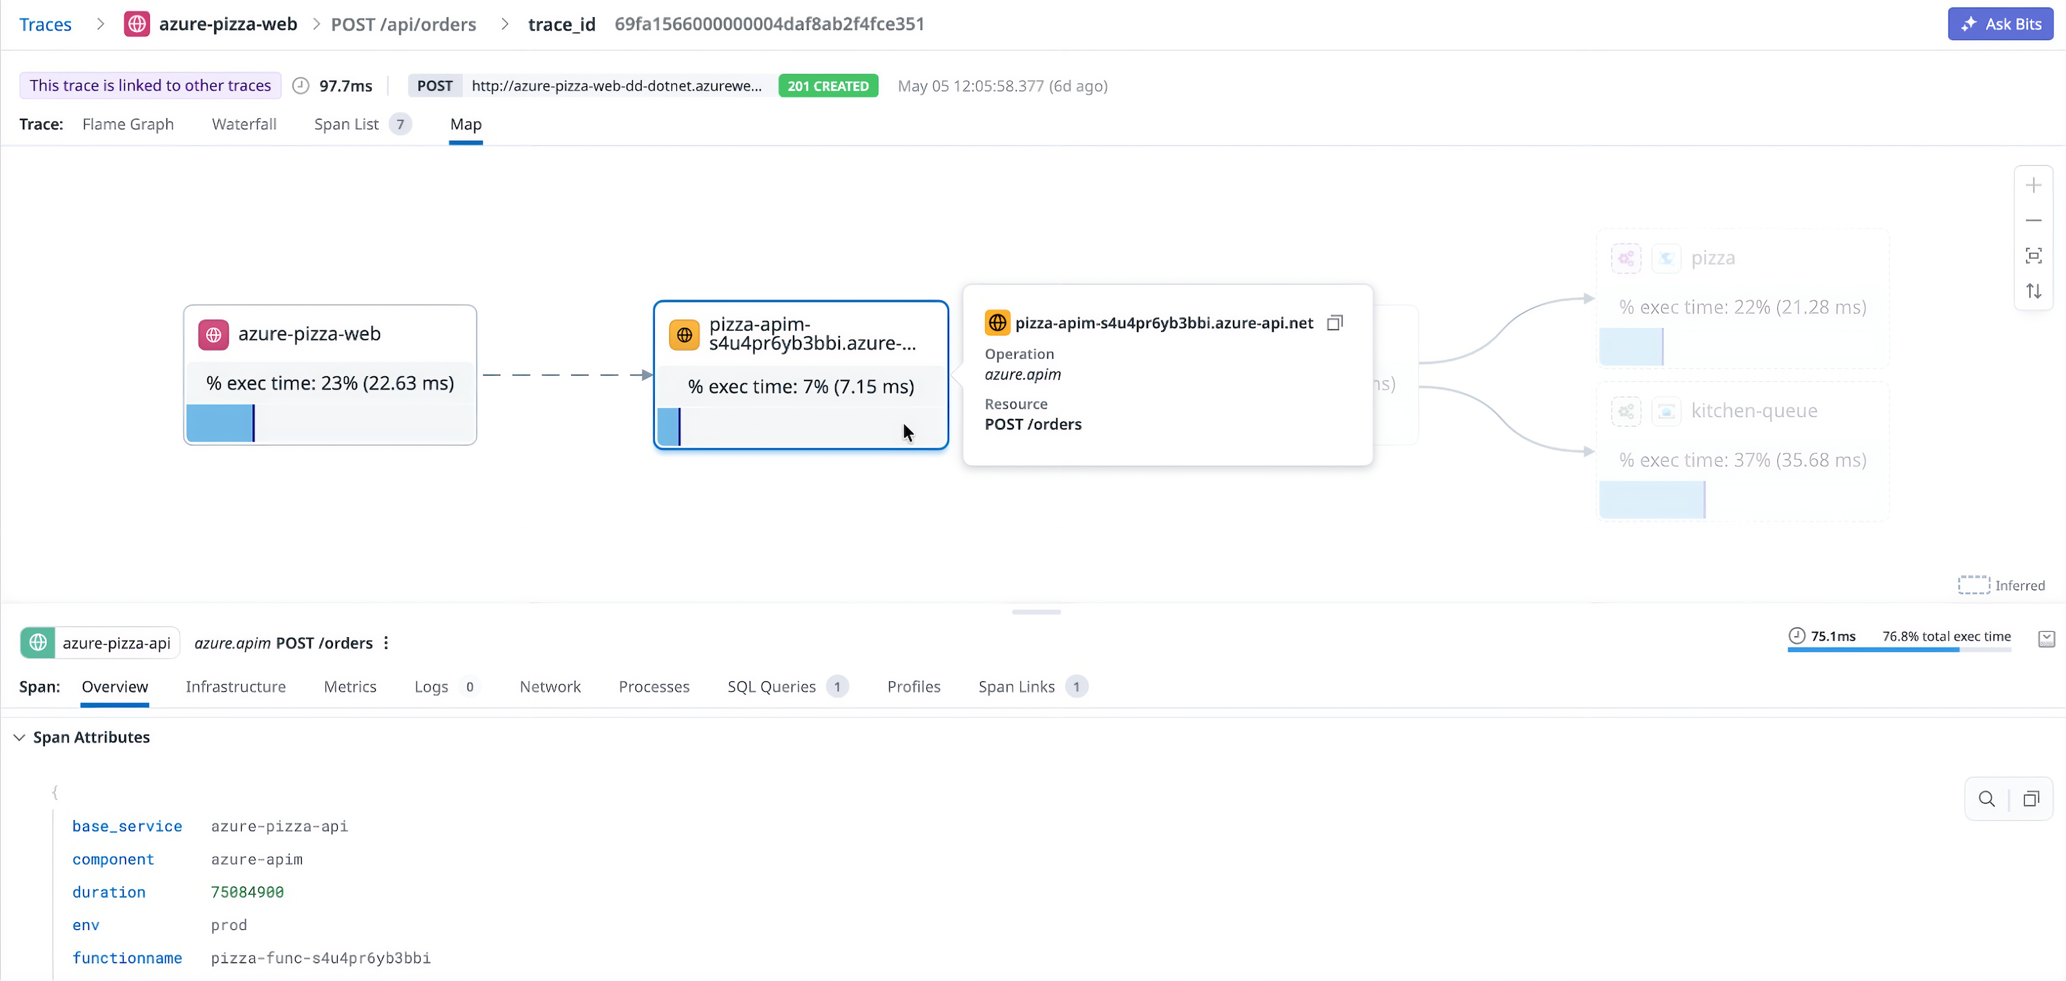The height and width of the screenshot is (981, 2066).
Task: Open the span Logs tab
Action: (447, 687)
